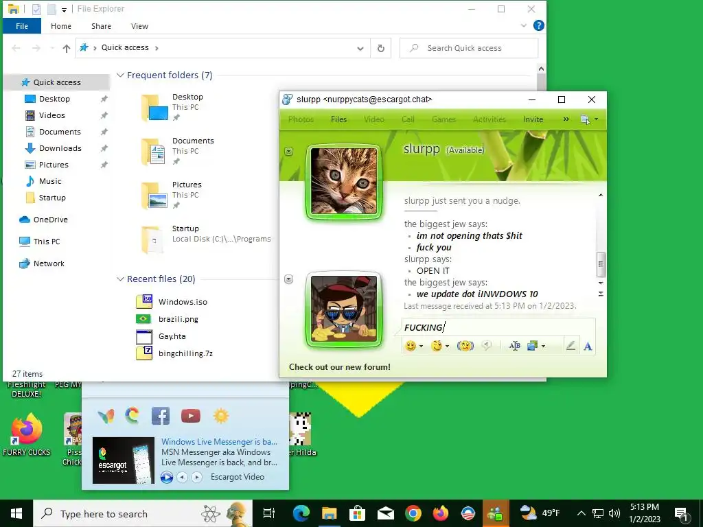Go up one folder level
The image size is (703, 527).
coord(67,48)
